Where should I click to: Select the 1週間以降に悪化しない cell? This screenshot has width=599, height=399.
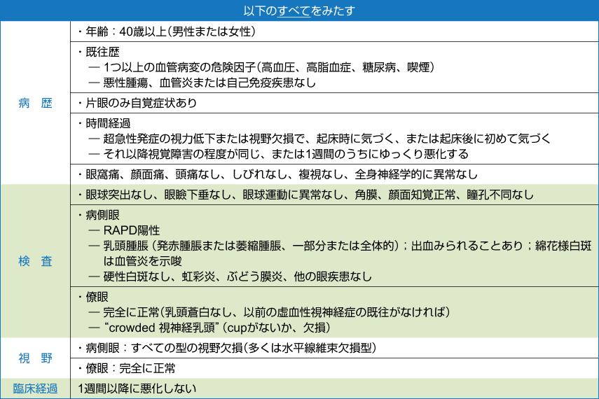point(137,388)
